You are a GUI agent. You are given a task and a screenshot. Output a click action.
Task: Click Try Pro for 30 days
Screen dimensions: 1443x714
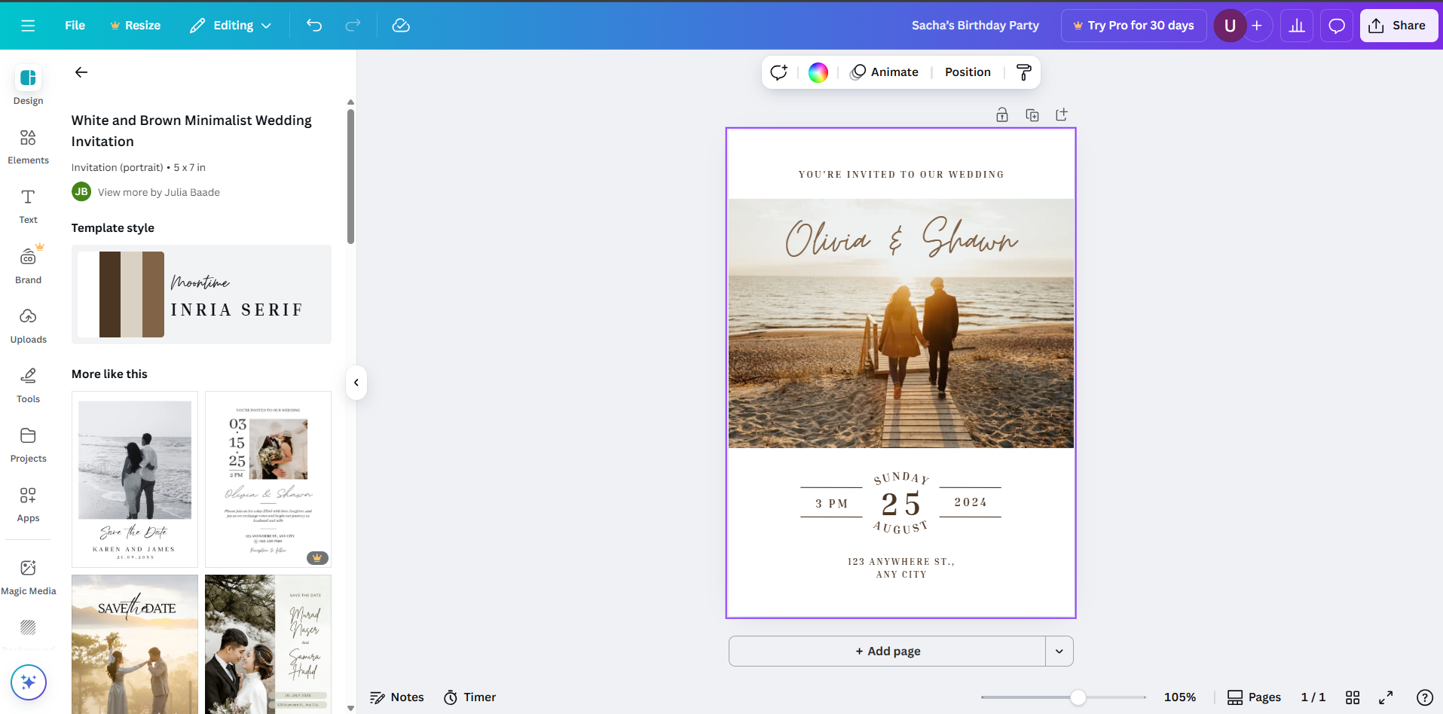click(1133, 26)
